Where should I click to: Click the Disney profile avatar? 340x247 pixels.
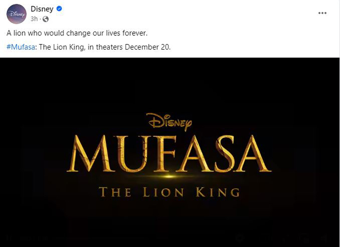17,14
